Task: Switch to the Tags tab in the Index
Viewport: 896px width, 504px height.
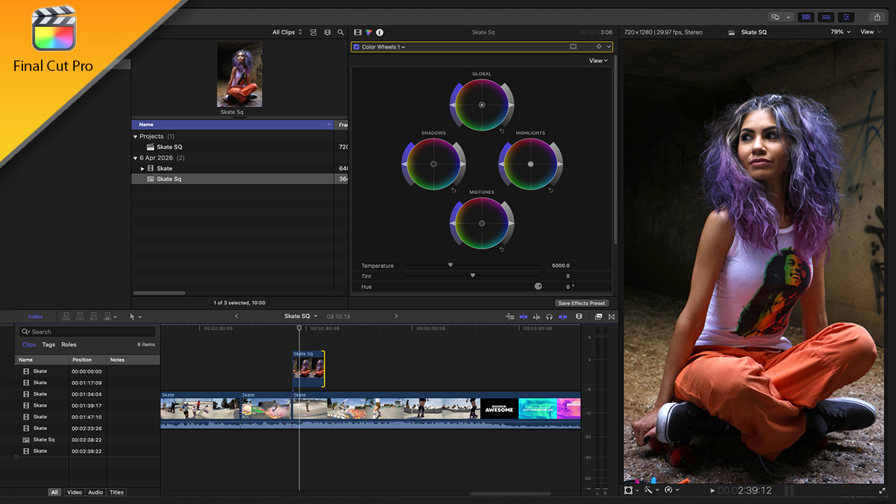Action: pyautogui.click(x=49, y=344)
